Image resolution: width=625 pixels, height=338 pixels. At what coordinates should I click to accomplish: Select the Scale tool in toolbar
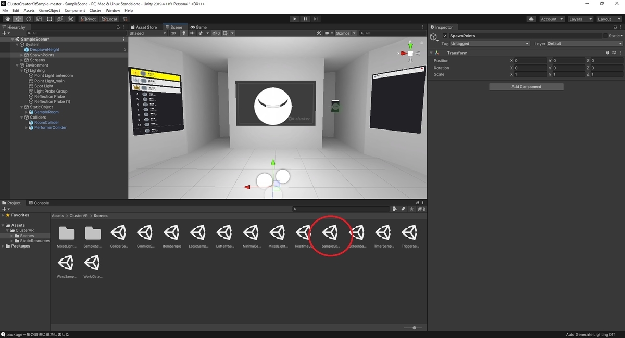39,19
